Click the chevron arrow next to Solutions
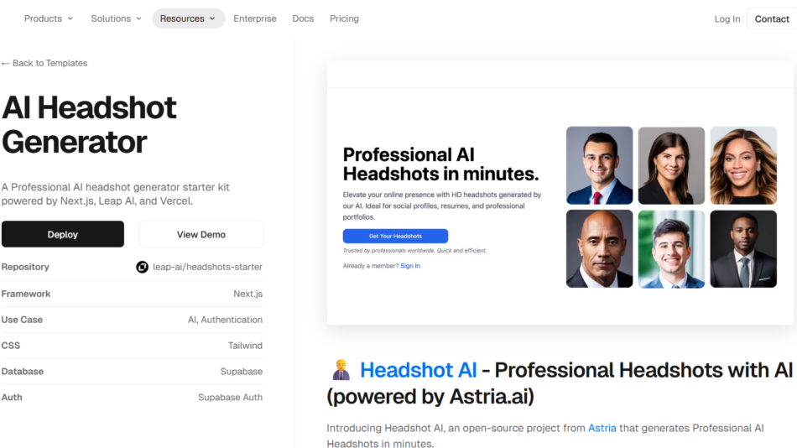This screenshot has height=448, width=797. pyautogui.click(x=138, y=18)
